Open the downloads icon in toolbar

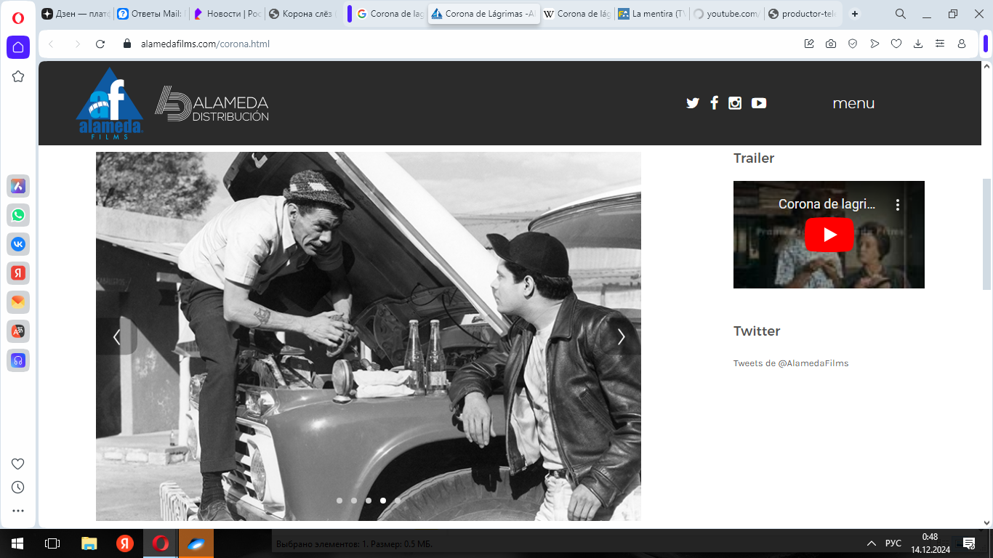point(918,44)
